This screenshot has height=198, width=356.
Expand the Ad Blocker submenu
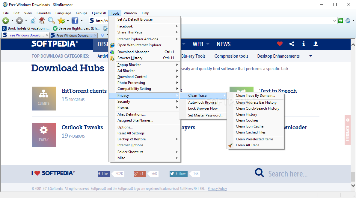[145, 70]
